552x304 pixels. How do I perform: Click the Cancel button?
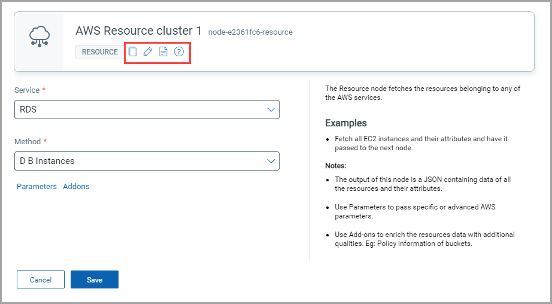41,279
